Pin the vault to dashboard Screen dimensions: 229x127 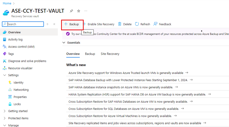(71, 11)
